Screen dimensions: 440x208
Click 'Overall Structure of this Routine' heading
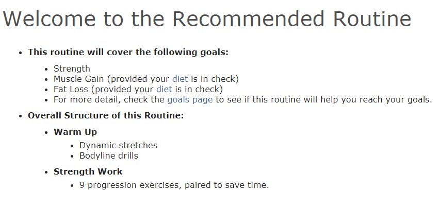pos(106,116)
